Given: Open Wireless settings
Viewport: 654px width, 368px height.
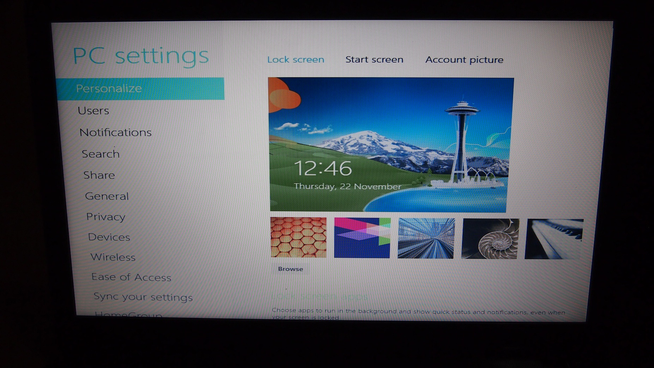Looking at the screenshot, I should click(113, 257).
